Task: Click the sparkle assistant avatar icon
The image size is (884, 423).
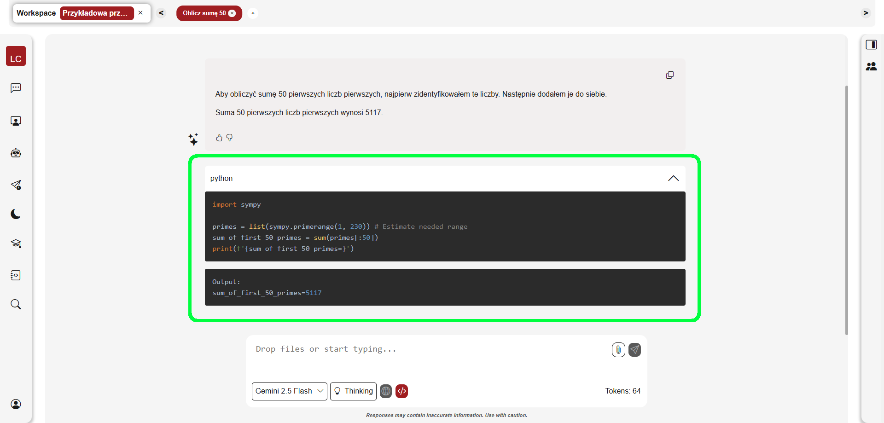Action: pyautogui.click(x=193, y=139)
